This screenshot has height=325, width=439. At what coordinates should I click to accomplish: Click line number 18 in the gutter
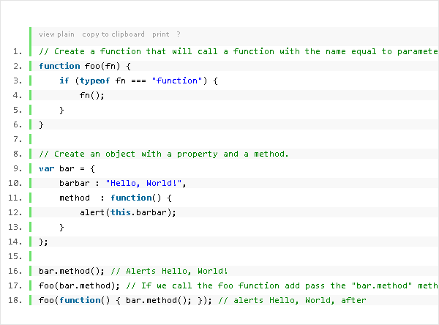click(16, 300)
